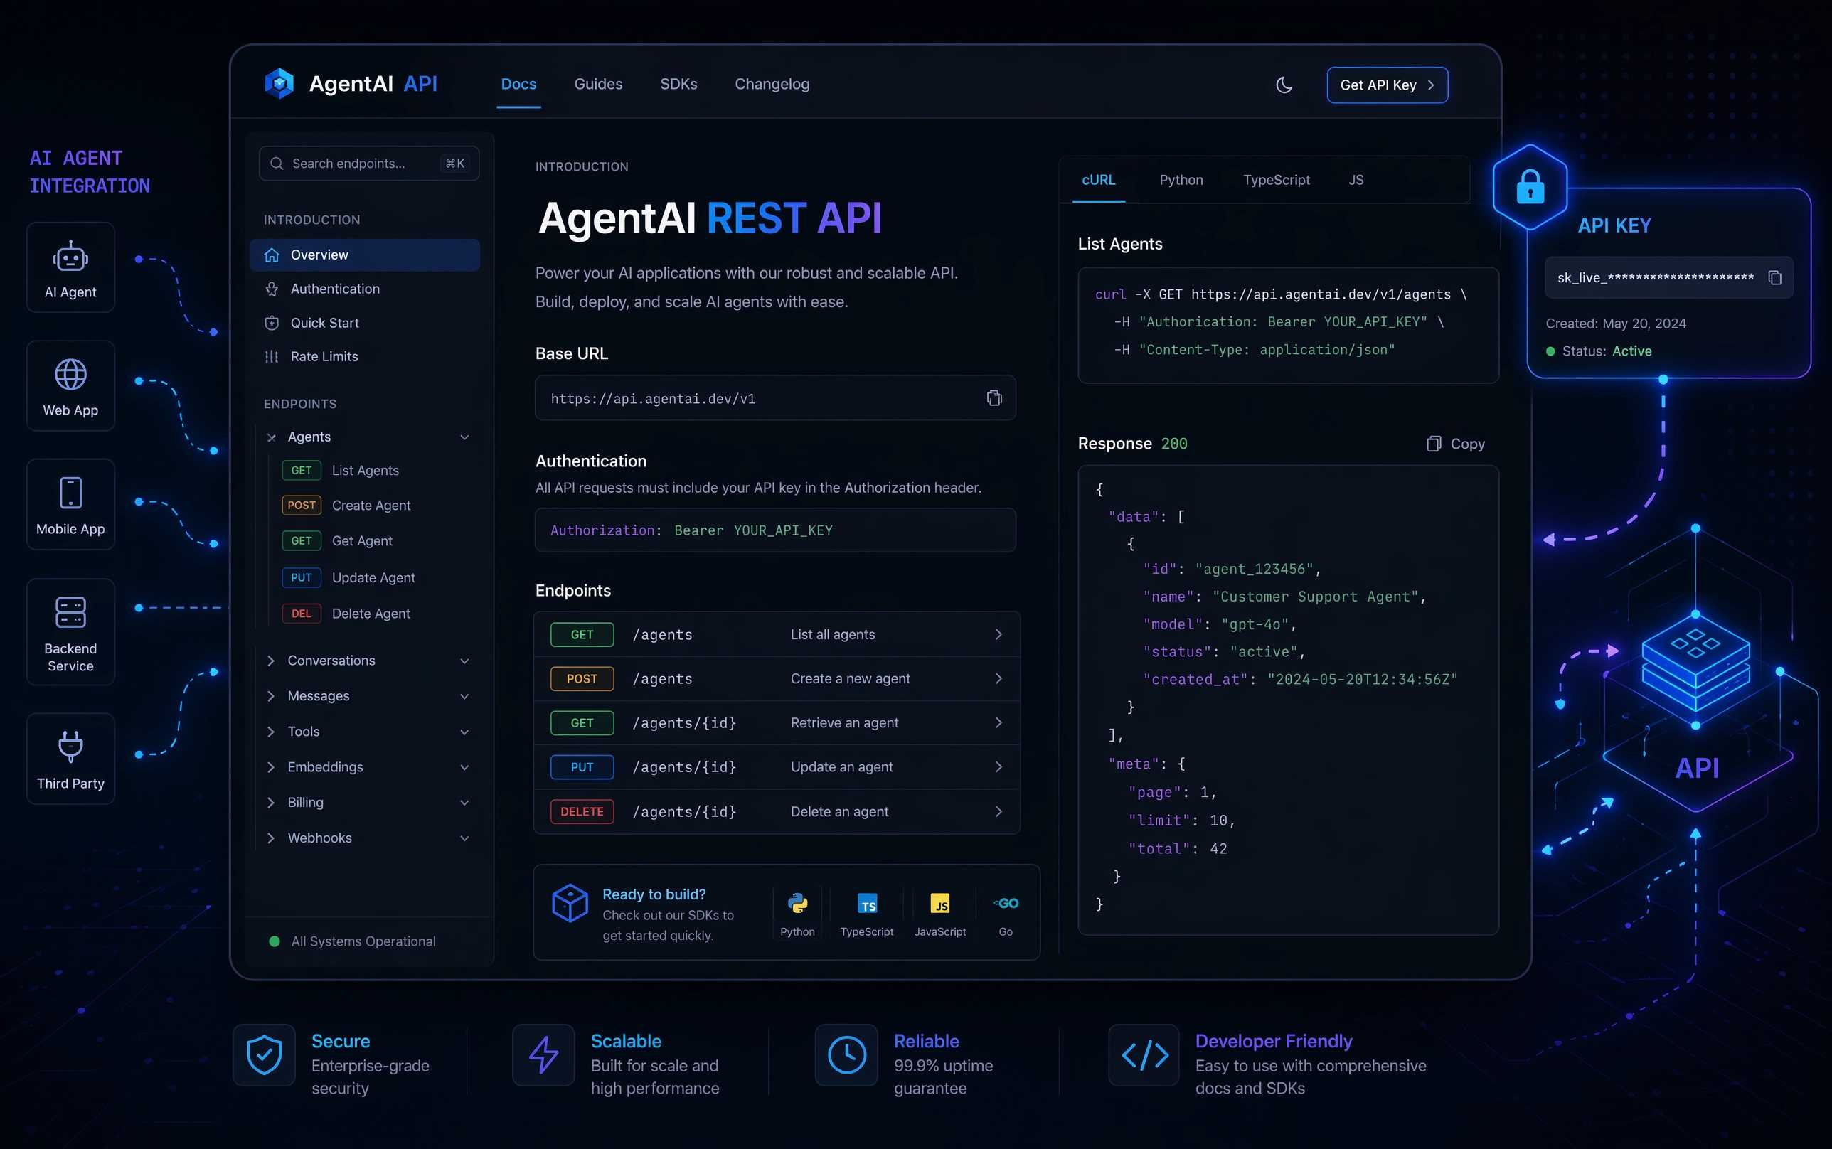The width and height of the screenshot is (1832, 1149).
Task: Click the Rate Limits sidebar icon
Action: coord(271,356)
